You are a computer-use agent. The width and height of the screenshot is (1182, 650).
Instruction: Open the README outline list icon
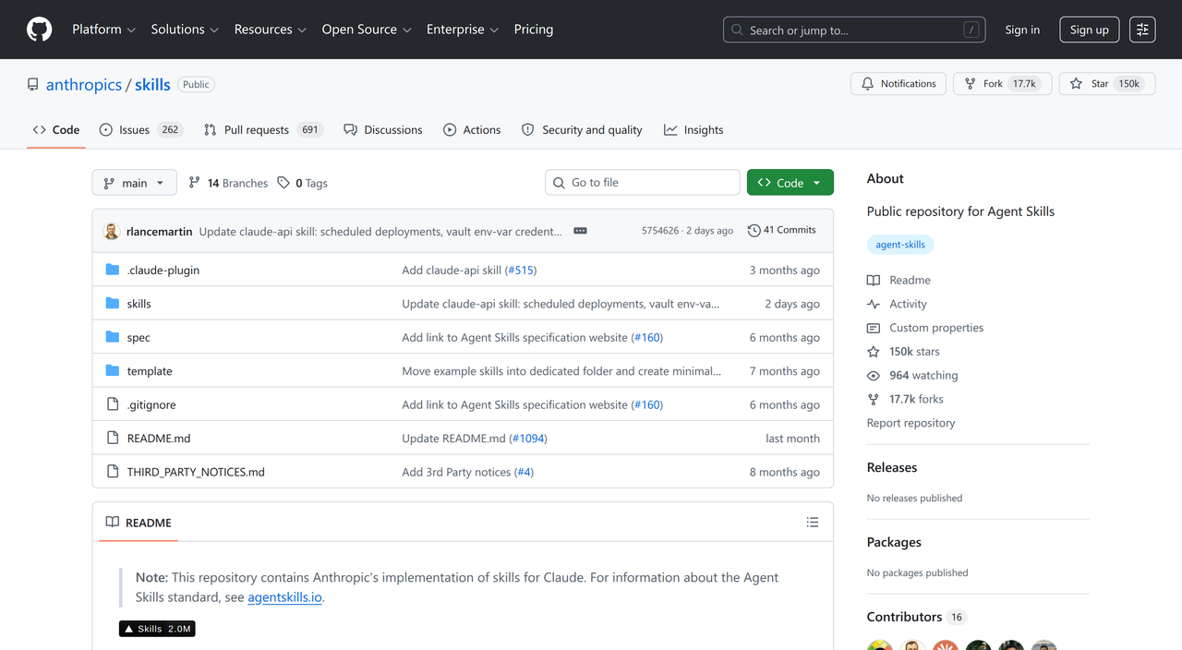pyautogui.click(x=813, y=523)
